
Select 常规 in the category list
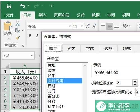(x=65, y=65)
